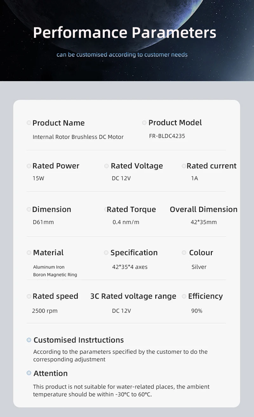
Task: Tap the circle icon beside Material
Action: [x=29, y=253]
